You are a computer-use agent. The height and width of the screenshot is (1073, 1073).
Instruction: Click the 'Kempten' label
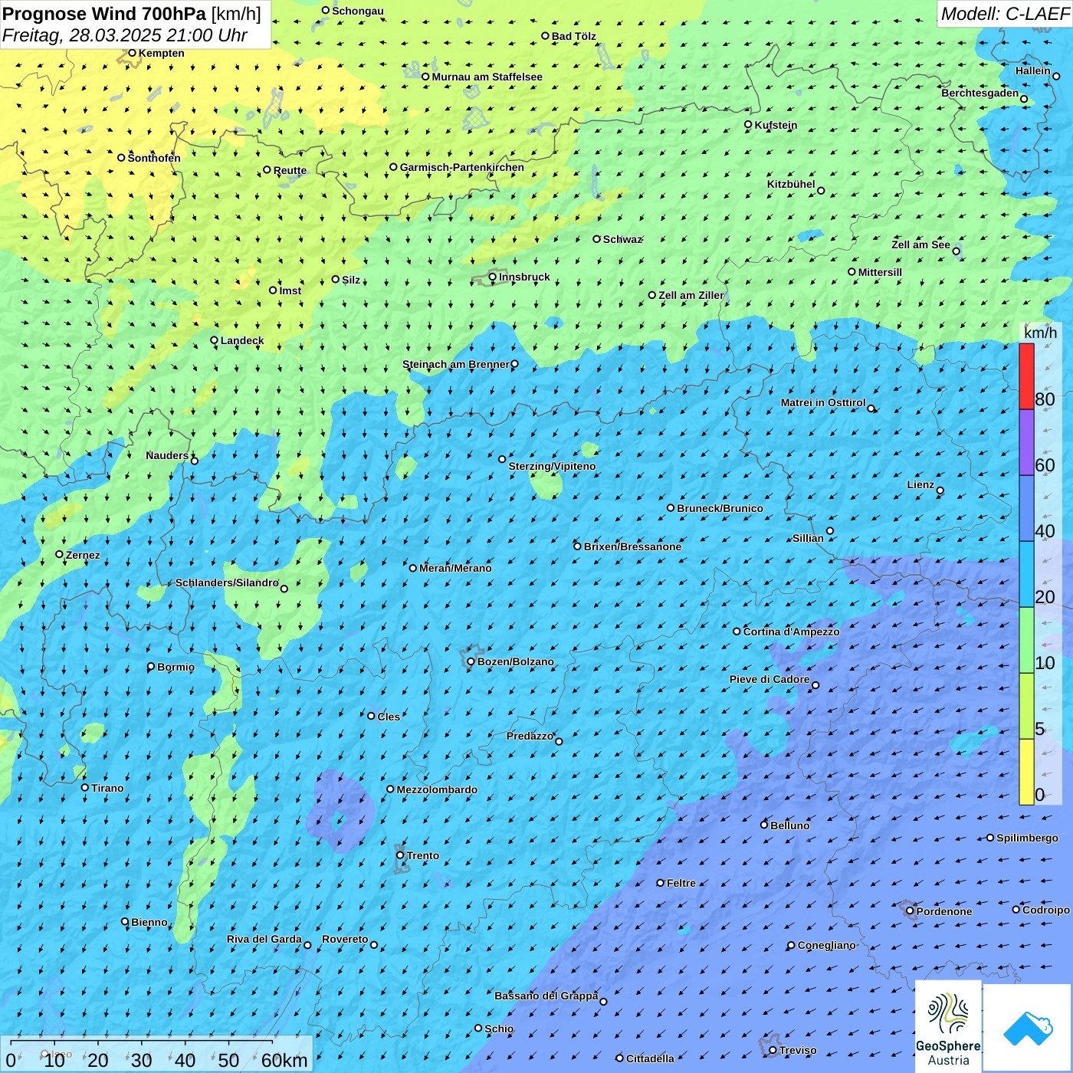pos(162,54)
